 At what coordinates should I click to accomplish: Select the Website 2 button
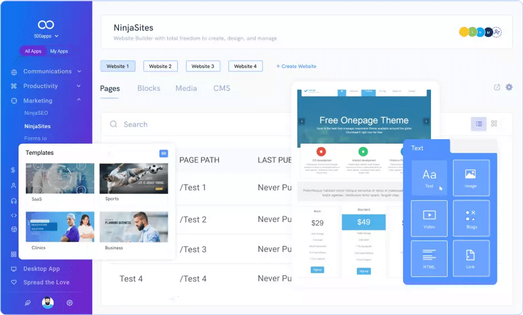[160, 66]
